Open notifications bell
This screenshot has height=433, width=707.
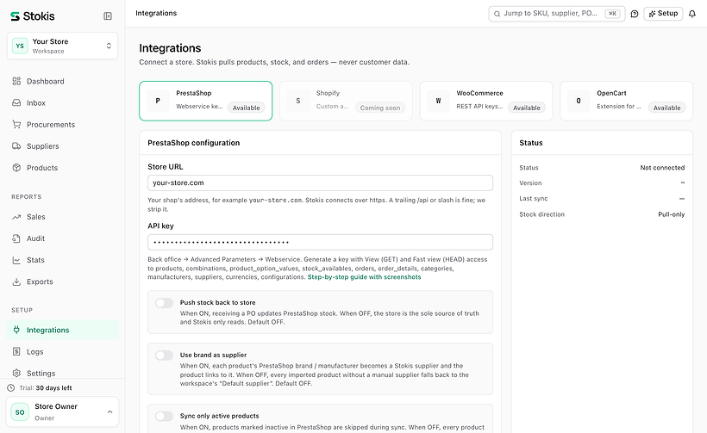(x=692, y=14)
